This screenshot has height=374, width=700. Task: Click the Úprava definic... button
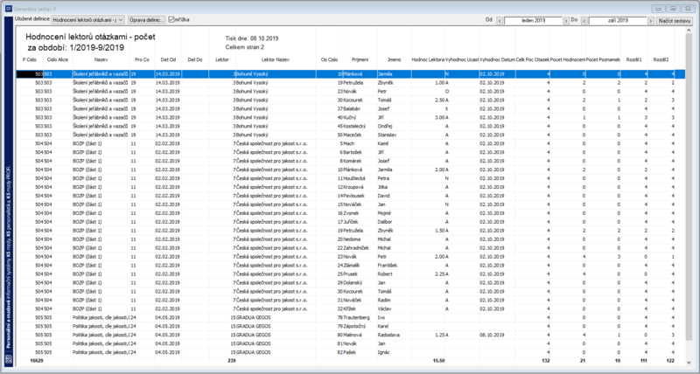tap(147, 20)
